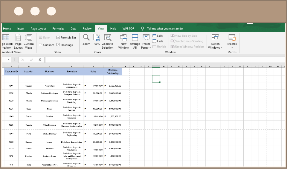Click the formula bar options dots handle
Screen dimensions: 287x191
coord(15,60)
